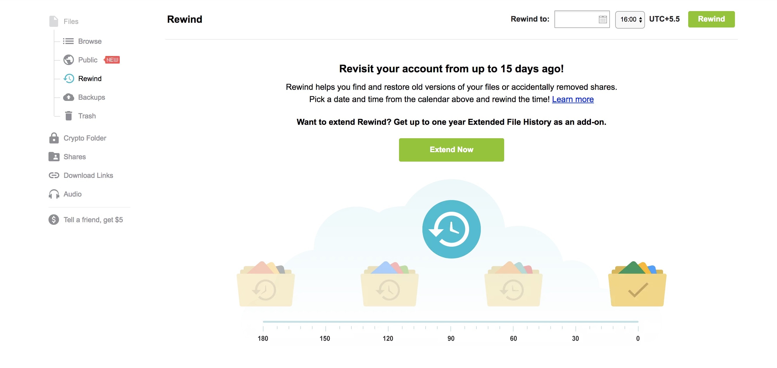Click the NEW badge on Public section
Screen dimensions: 777x368
tap(112, 59)
